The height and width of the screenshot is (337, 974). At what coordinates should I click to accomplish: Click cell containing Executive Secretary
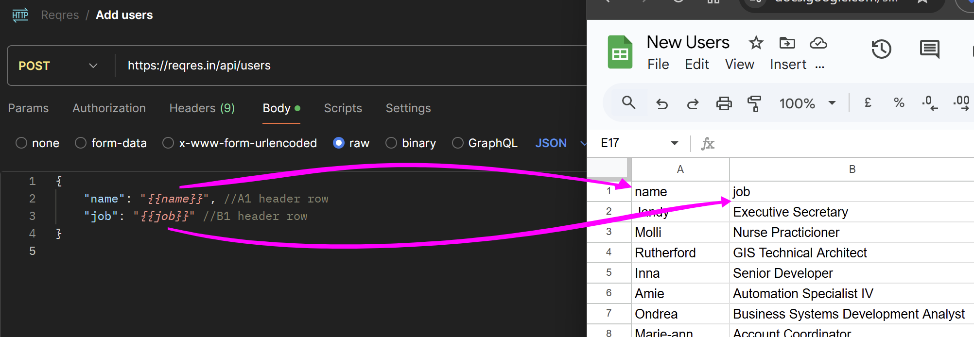point(852,212)
